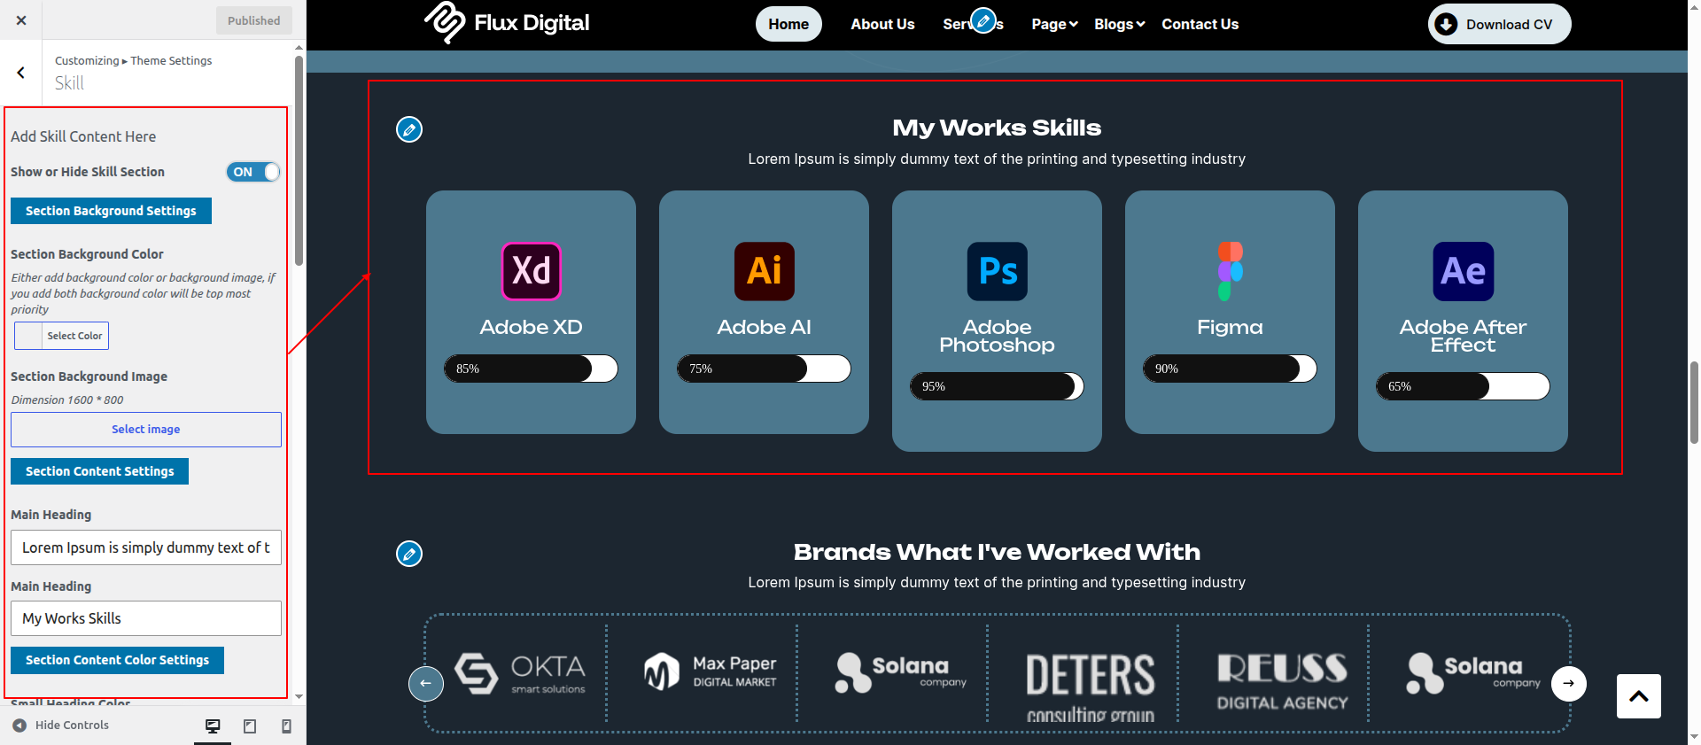Click the Section Background Color label
This screenshot has width=1701, height=745.
(x=87, y=254)
